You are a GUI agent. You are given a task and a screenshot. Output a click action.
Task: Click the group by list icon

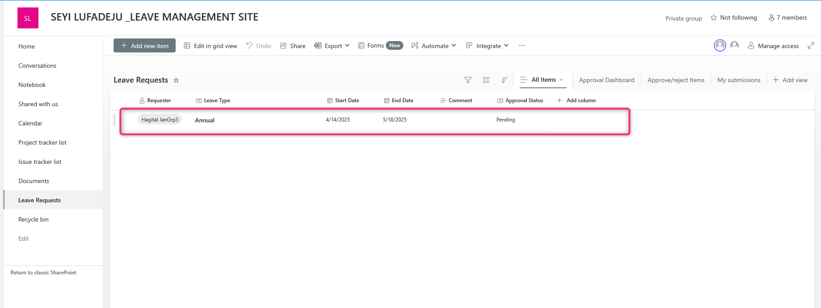pos(486,80)
